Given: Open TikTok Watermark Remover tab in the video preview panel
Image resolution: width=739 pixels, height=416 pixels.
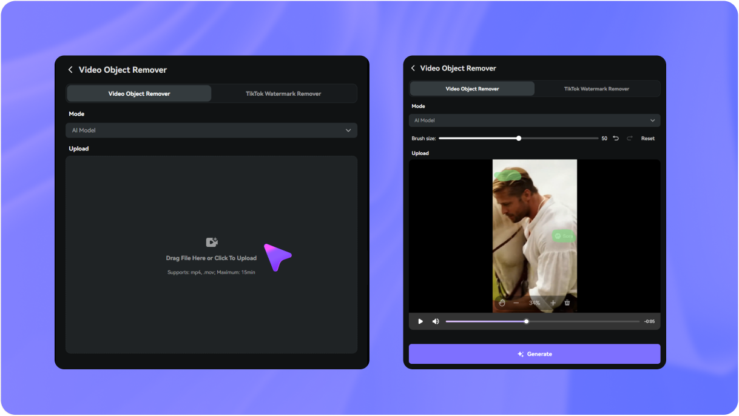Looking at the screenshot, I should tap(596, 89).
